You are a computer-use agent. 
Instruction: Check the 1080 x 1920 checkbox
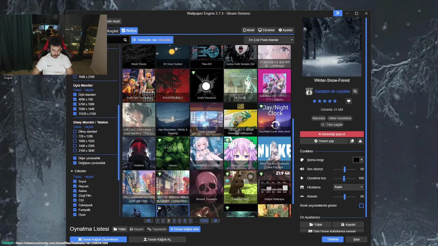[75, 141]
